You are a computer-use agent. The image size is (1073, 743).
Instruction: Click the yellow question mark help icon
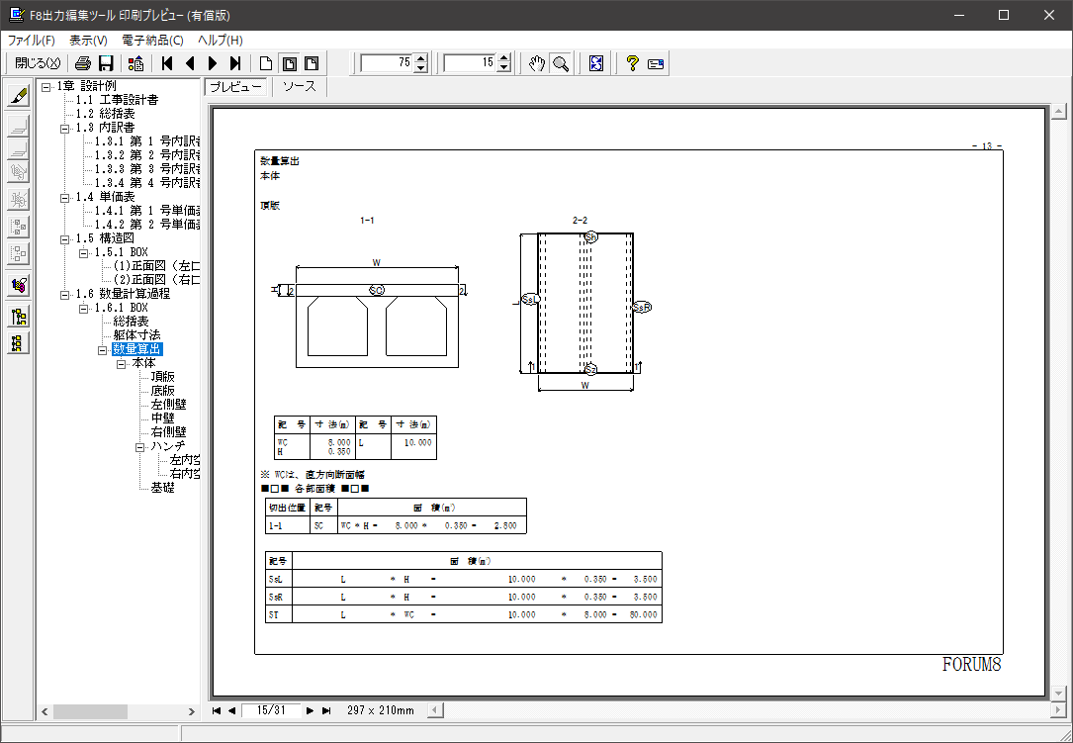point(632,63)
